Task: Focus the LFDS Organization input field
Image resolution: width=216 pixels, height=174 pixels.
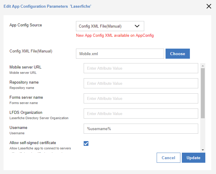Action: (x=141, y=114)
